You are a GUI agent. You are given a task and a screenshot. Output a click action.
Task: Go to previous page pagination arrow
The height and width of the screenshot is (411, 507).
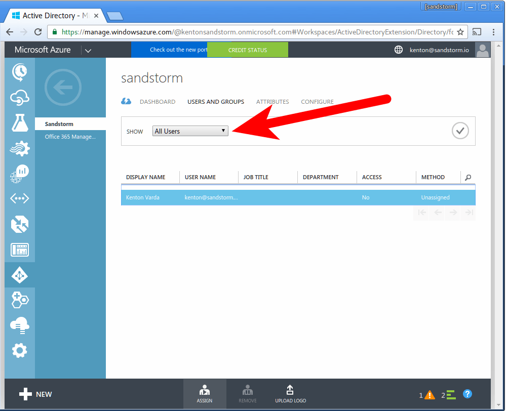point(438,213)
